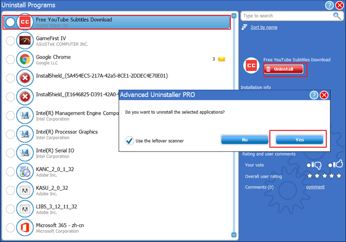This screenshot has width=346, height=242.
Task: Click the Microsoft 365 - zh-cn entry name
Action: click(60, 225)
